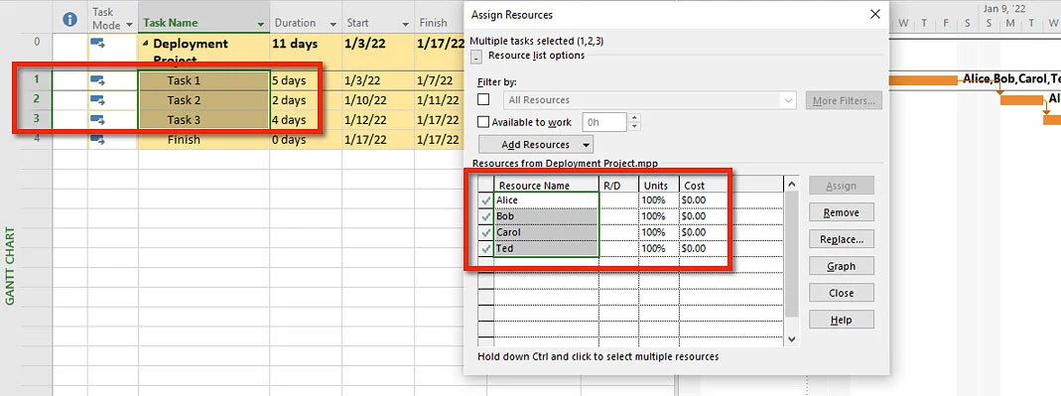This screenshot has height=396, width=1061.
Task: Click checkmark next to Carol resource
Action: pyautogui.click(x=486, y=233)
